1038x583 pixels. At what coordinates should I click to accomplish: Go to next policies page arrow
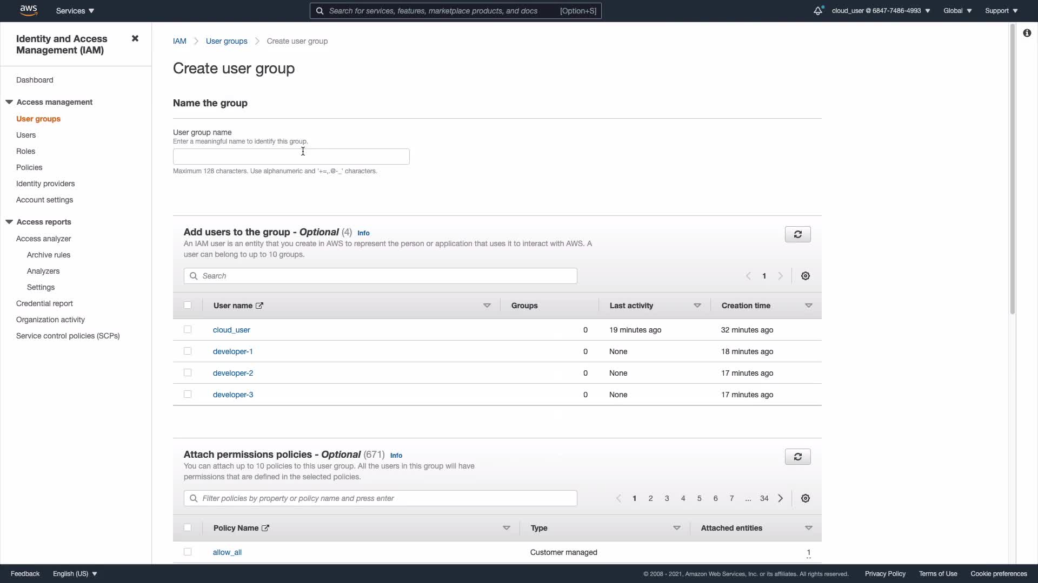780,498
